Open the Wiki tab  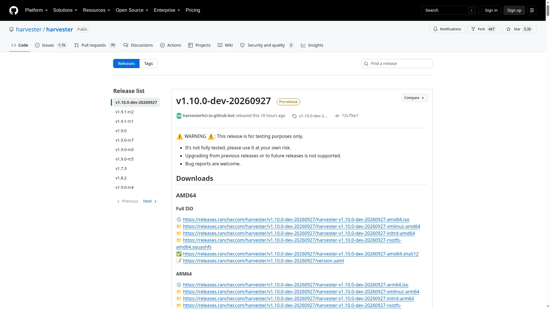225,45
